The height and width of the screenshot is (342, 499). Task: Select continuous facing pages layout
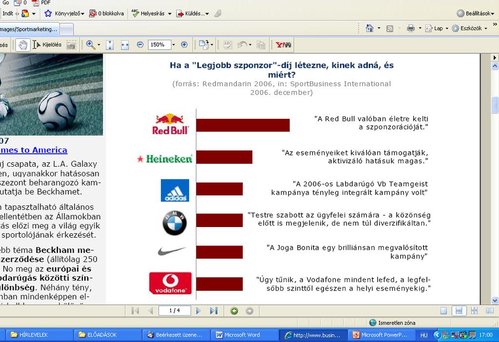(x=474, y=311)
